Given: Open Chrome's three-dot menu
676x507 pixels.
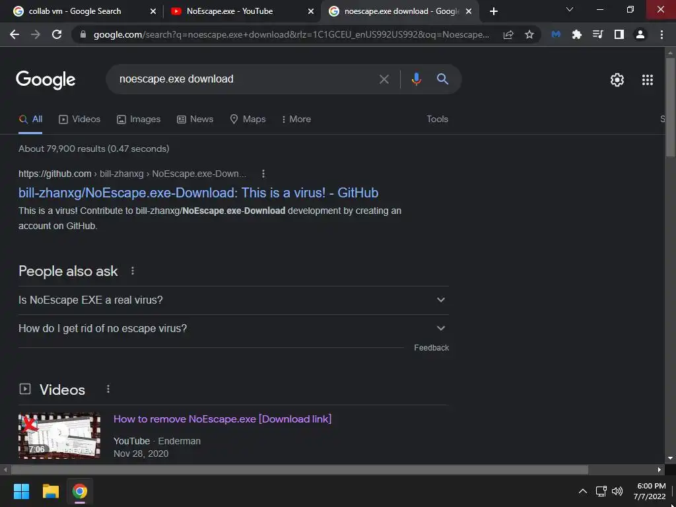Looking at the screenshot, I should tap(661, 34).
